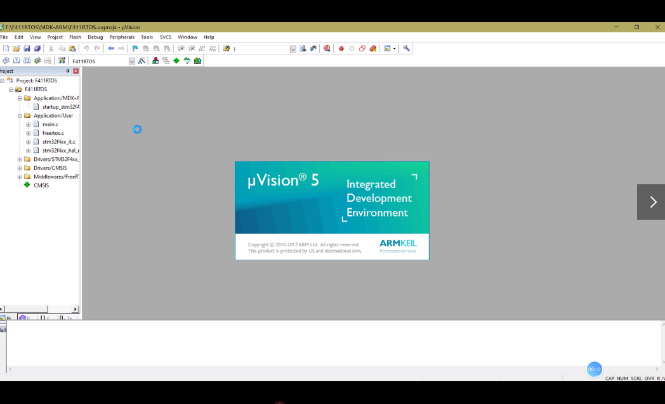Indent the selected lines
This screenshot has height=404, width=665.
pos(181,49)
